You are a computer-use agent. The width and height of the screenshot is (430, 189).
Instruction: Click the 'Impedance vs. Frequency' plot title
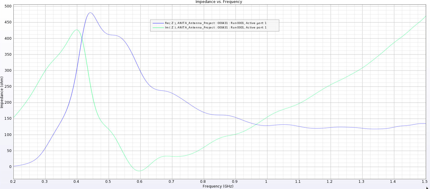(x=219, y=2)
